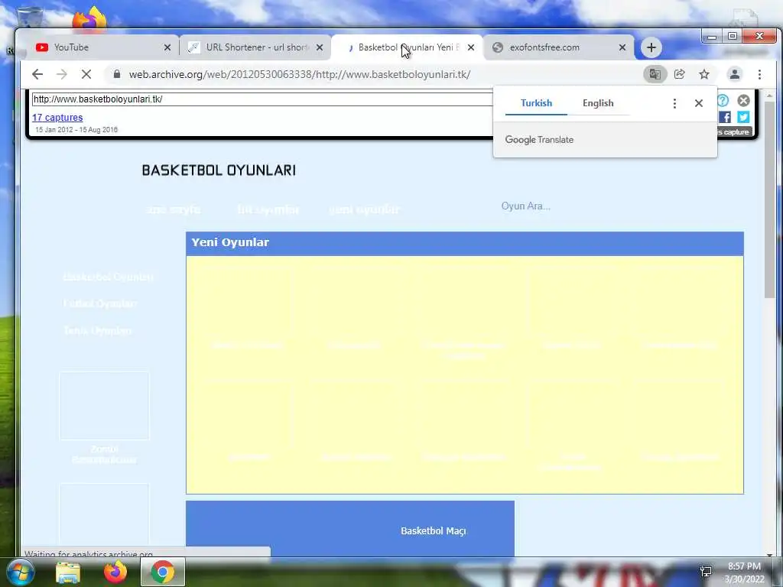The height and width of the screenshot is (587, 783).
Task: Close the URL Shortener tab
Action: [x=320, y=47]
